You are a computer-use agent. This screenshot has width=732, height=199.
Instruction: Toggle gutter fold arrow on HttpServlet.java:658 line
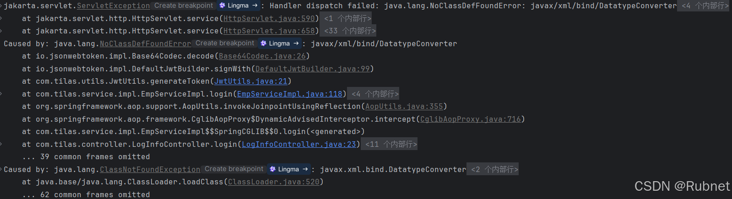click(x=1, y=31)
